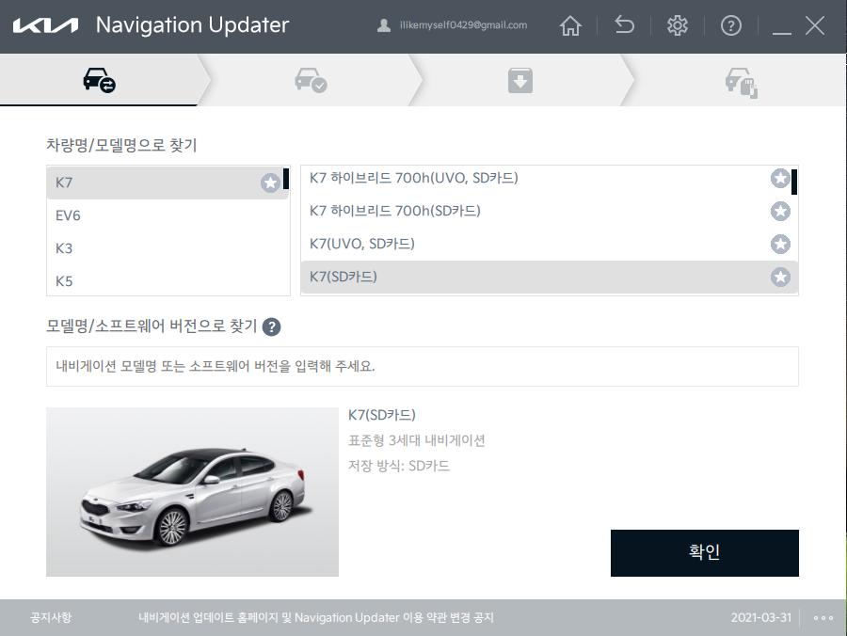Click the K7 car thumbnail image

[192, 492]
